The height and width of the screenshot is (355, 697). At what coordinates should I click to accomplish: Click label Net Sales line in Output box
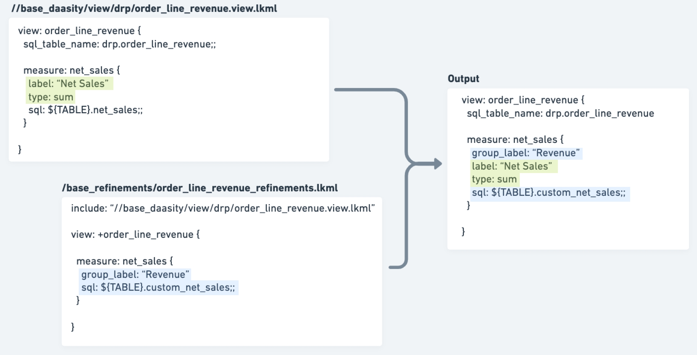point(512,166)
